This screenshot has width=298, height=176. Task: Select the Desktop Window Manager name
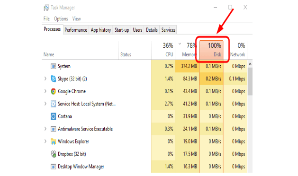[81, 167]
